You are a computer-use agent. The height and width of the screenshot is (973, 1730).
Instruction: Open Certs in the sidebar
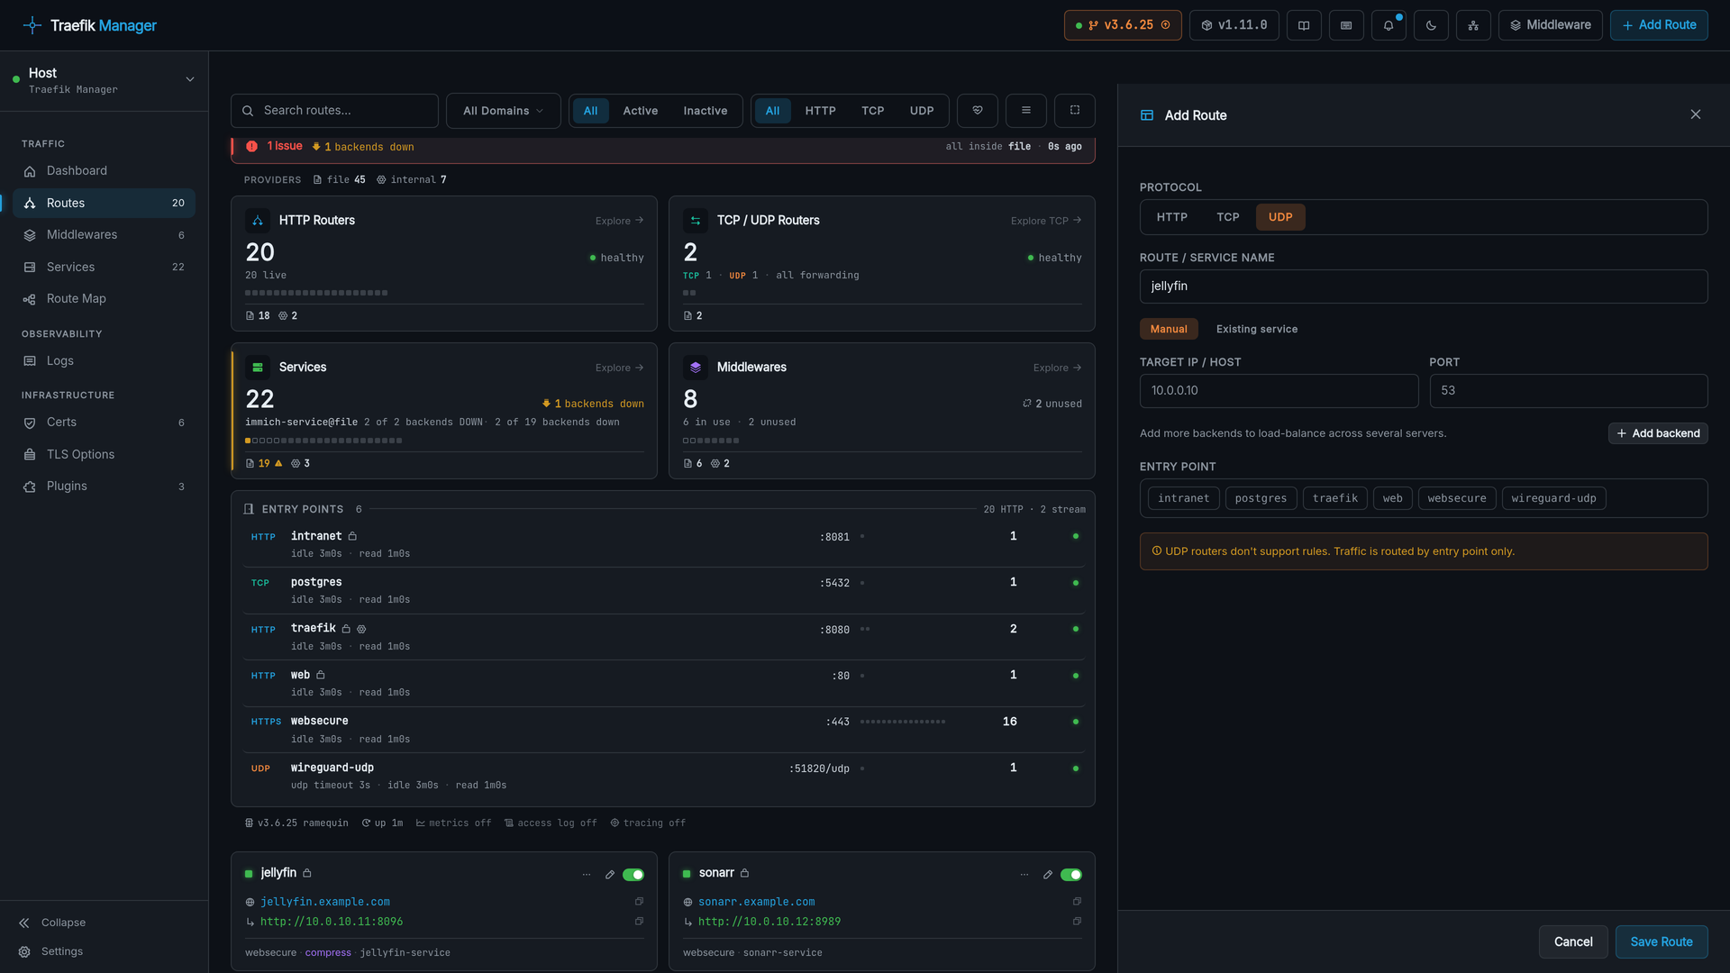pyautogui.click(x=104, y=423)
